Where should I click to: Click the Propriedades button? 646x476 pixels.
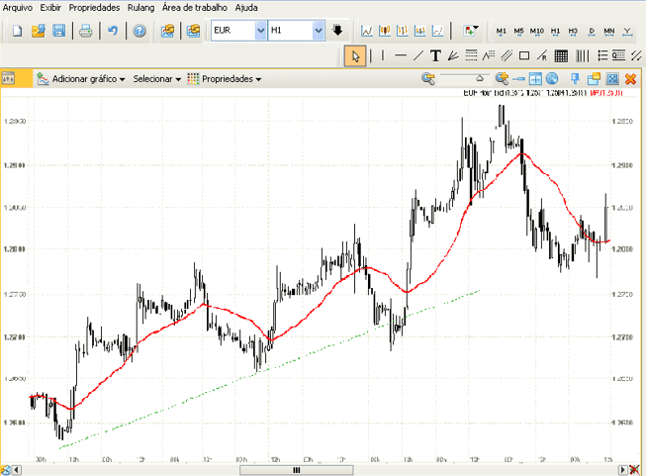click(x=226, y=78)
